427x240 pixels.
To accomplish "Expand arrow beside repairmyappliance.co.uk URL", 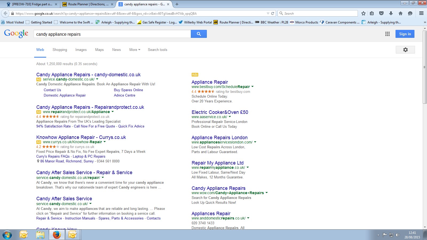I will [x=248, y=167].
